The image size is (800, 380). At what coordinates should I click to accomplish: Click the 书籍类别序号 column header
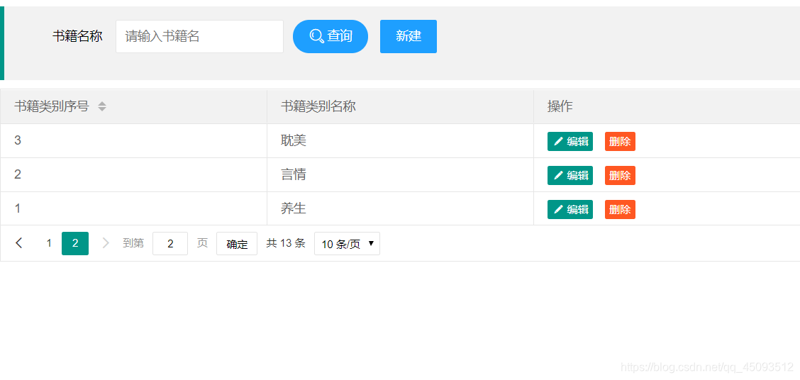tap(133, 106)
